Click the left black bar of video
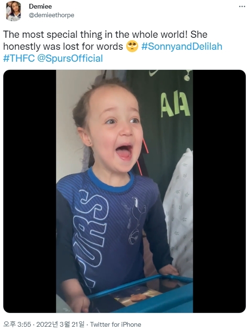The height and width of the screenshot is (332, 251). (x=30, y=191)
